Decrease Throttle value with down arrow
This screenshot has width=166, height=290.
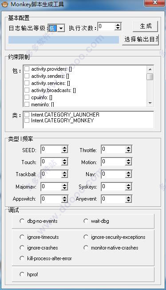(128, 151)
